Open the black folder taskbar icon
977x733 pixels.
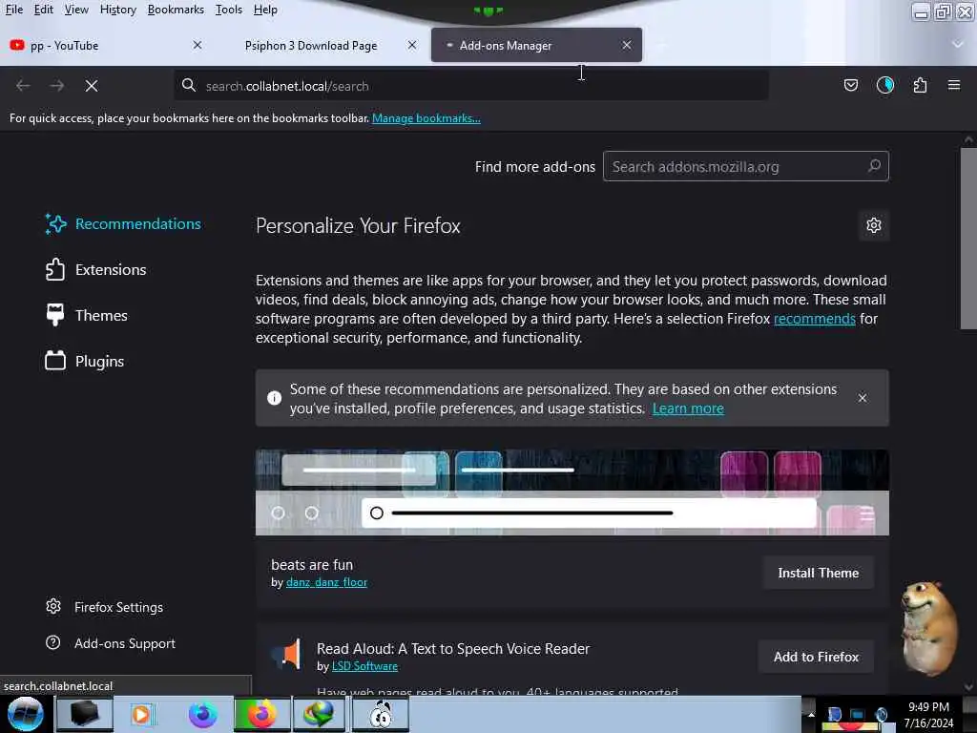tap(84, 714)
